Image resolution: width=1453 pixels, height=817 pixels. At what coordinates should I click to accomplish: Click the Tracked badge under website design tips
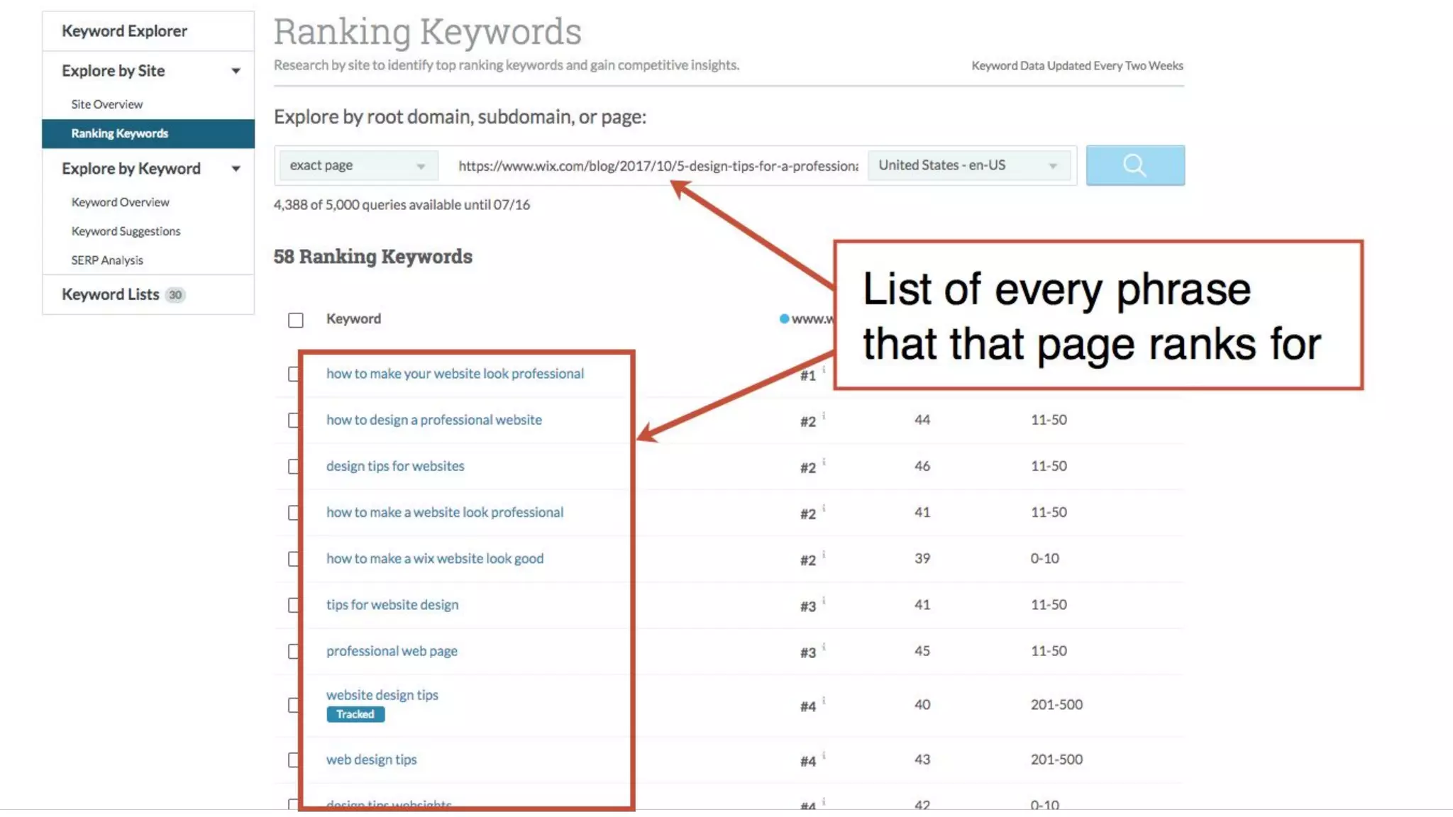355,714
